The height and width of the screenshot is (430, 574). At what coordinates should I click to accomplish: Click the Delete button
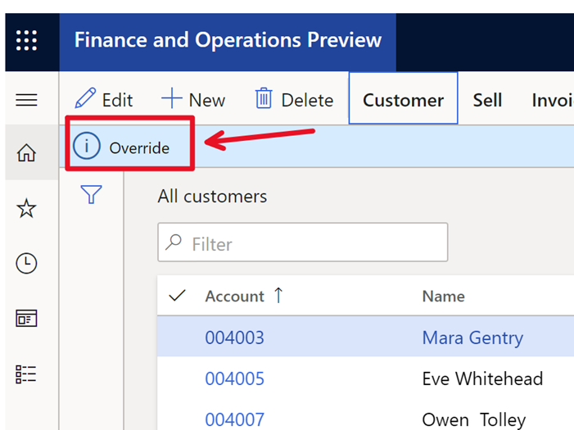pos(294,100)
